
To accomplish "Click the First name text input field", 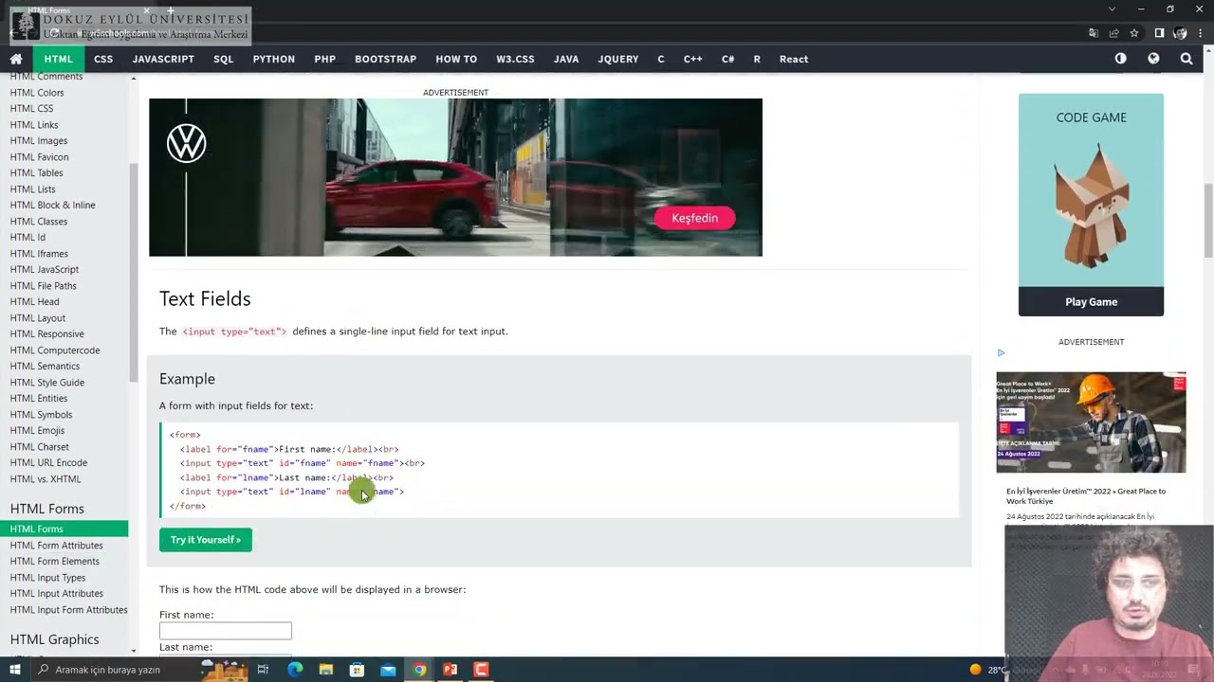I will click(226, 631).
